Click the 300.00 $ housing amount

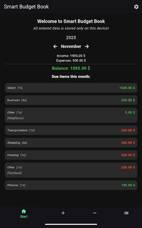pos(128,155)
